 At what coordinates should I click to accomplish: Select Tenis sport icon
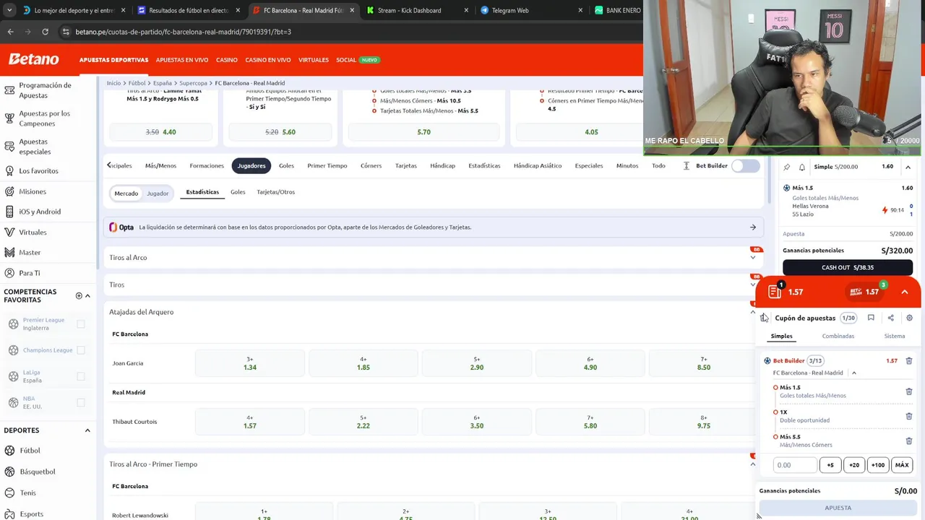point(9,493)
